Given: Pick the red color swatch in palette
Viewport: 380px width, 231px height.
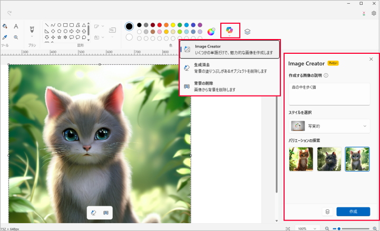Looking at the screenshot, I should click(159, 25).
